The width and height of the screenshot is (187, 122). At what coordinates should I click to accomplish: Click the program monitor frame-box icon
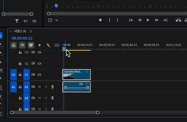[50, 20]
